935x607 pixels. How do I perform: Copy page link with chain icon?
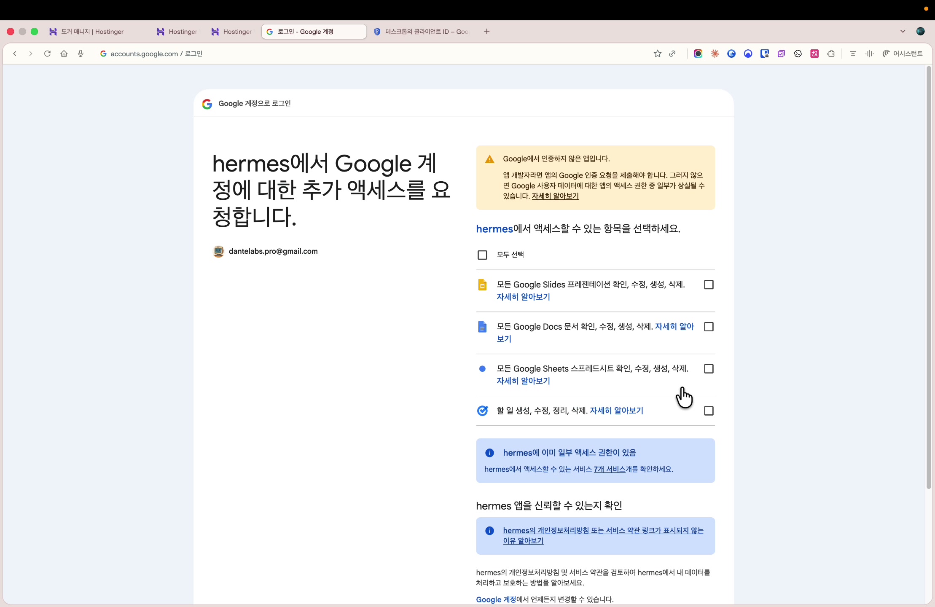tap(672, 54)
